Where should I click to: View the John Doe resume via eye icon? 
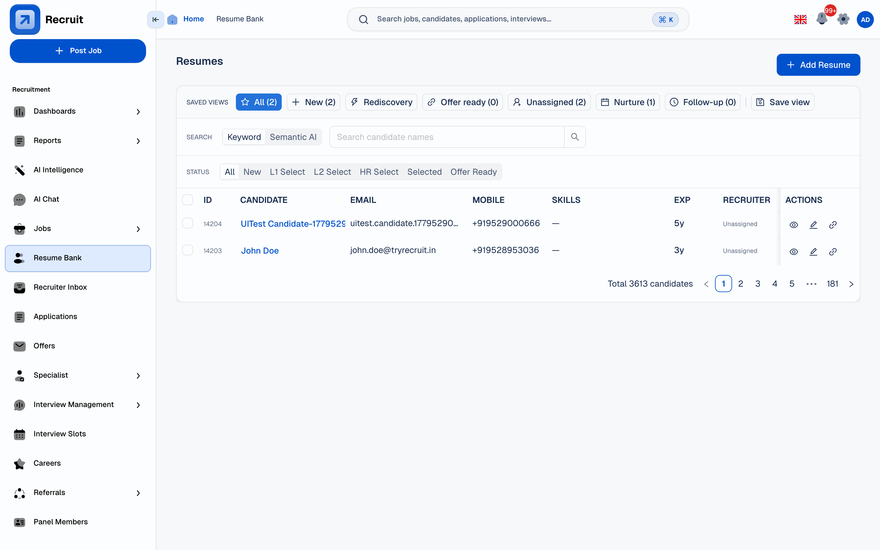[794, 252]
